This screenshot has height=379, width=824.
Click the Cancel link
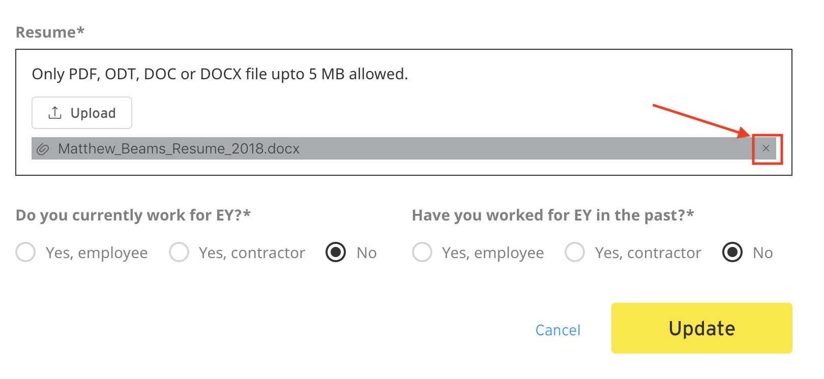click(557, 330)
